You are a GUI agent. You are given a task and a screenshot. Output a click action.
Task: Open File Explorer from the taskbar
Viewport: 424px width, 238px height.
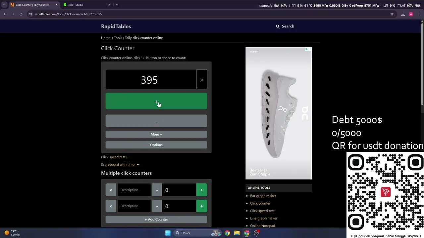tap(237, 233)
